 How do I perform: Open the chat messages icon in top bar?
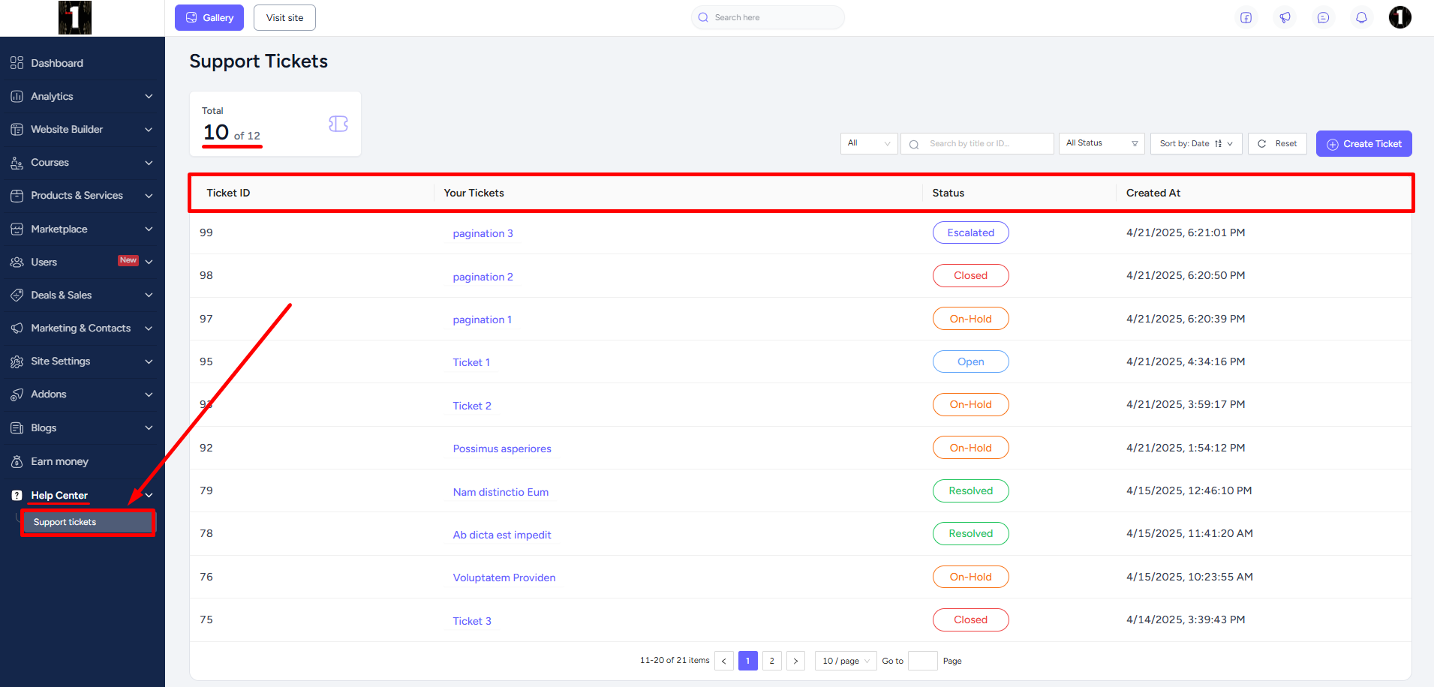(1323, 17)
